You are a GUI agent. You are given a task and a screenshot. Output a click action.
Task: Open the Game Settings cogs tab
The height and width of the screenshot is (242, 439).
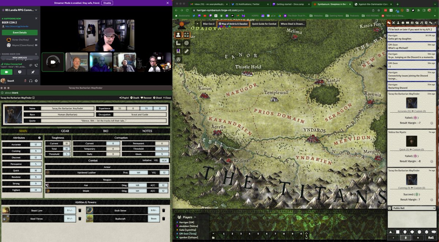click(431, 23)
